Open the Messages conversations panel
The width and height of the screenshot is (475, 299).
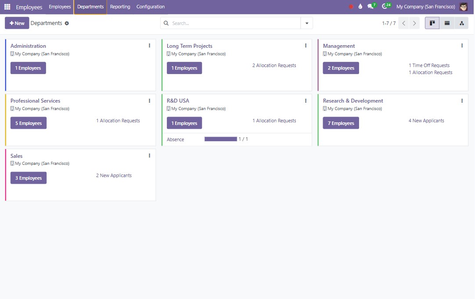pos(370,6)
